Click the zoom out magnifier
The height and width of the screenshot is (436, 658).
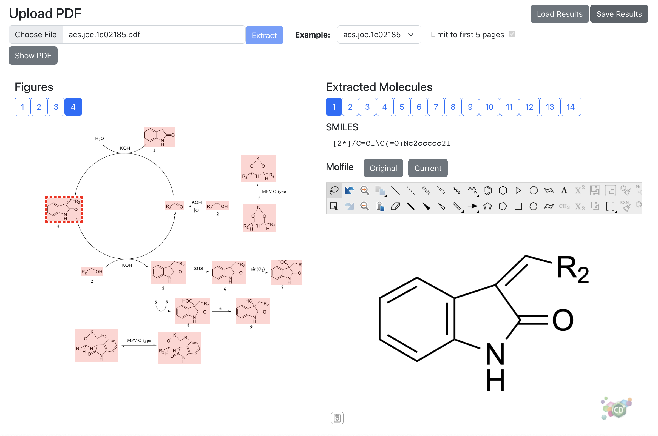(364, 206)
